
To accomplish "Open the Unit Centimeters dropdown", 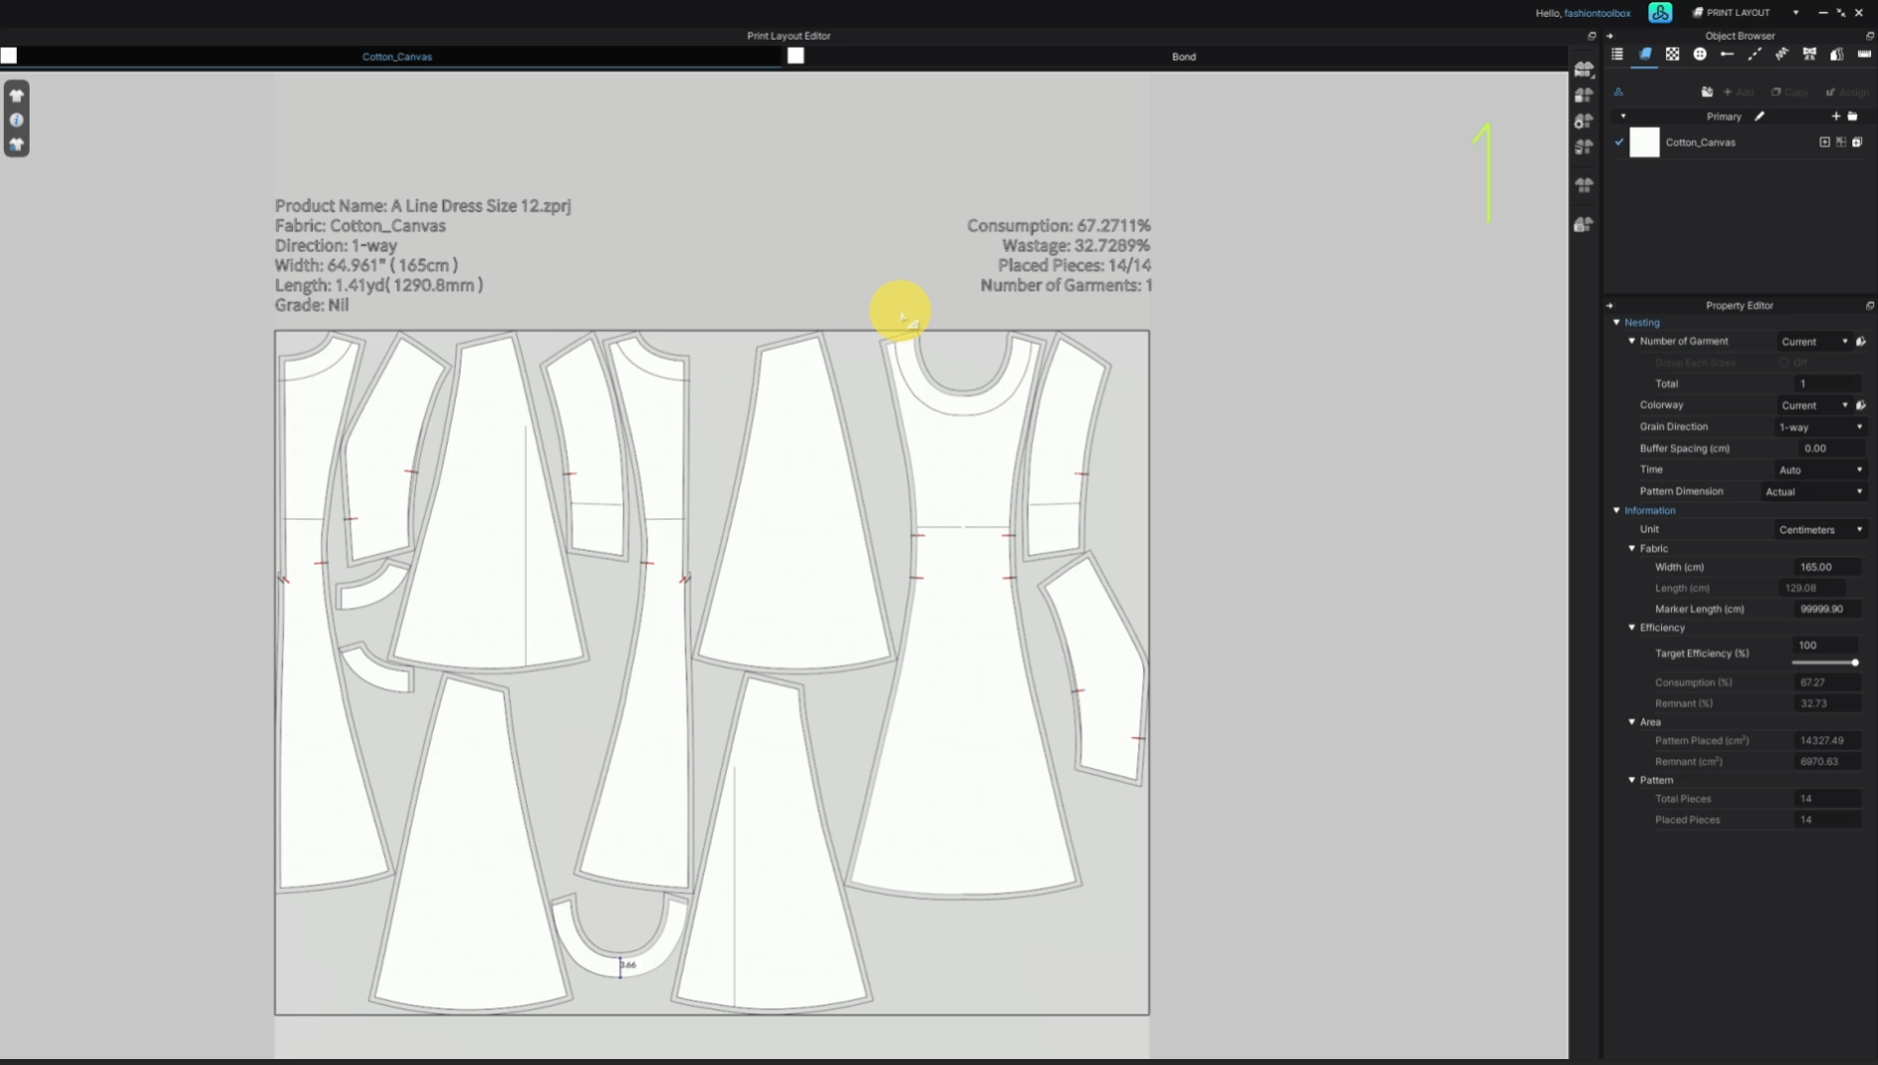I will coord(1821,530).
